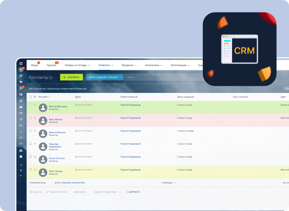Sort by the Контакт column header
Image resolution: width=289 pixels, height=211 pixels.
tap(44, 97)
